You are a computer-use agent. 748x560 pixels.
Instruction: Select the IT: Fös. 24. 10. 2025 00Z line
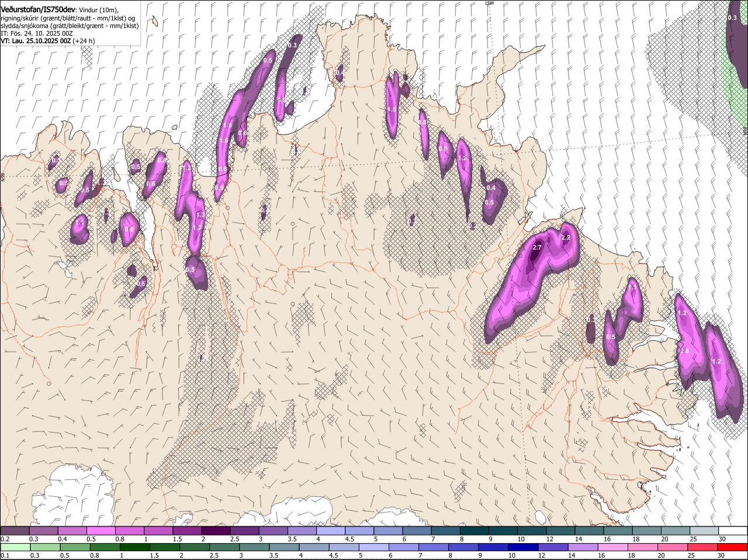coord(37,33)
